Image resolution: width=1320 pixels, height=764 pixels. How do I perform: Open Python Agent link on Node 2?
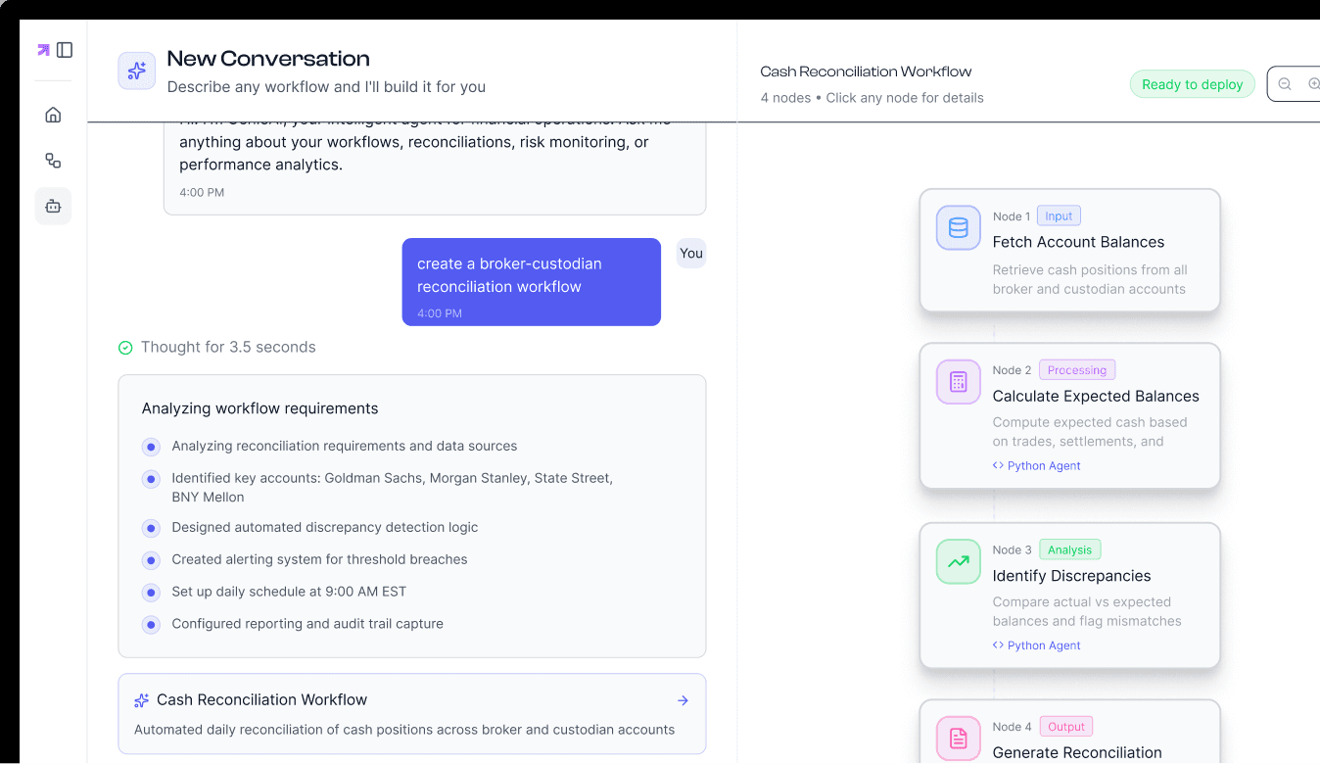click(x=1037, y=466)
